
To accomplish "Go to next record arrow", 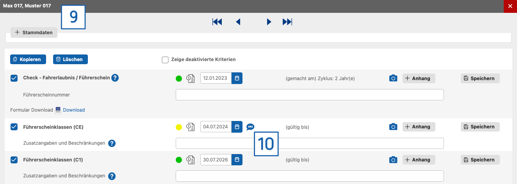I will click(x=269, y=22).
